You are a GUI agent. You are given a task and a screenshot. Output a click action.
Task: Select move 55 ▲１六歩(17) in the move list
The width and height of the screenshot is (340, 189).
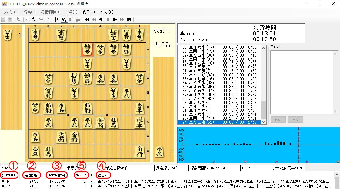219,47
